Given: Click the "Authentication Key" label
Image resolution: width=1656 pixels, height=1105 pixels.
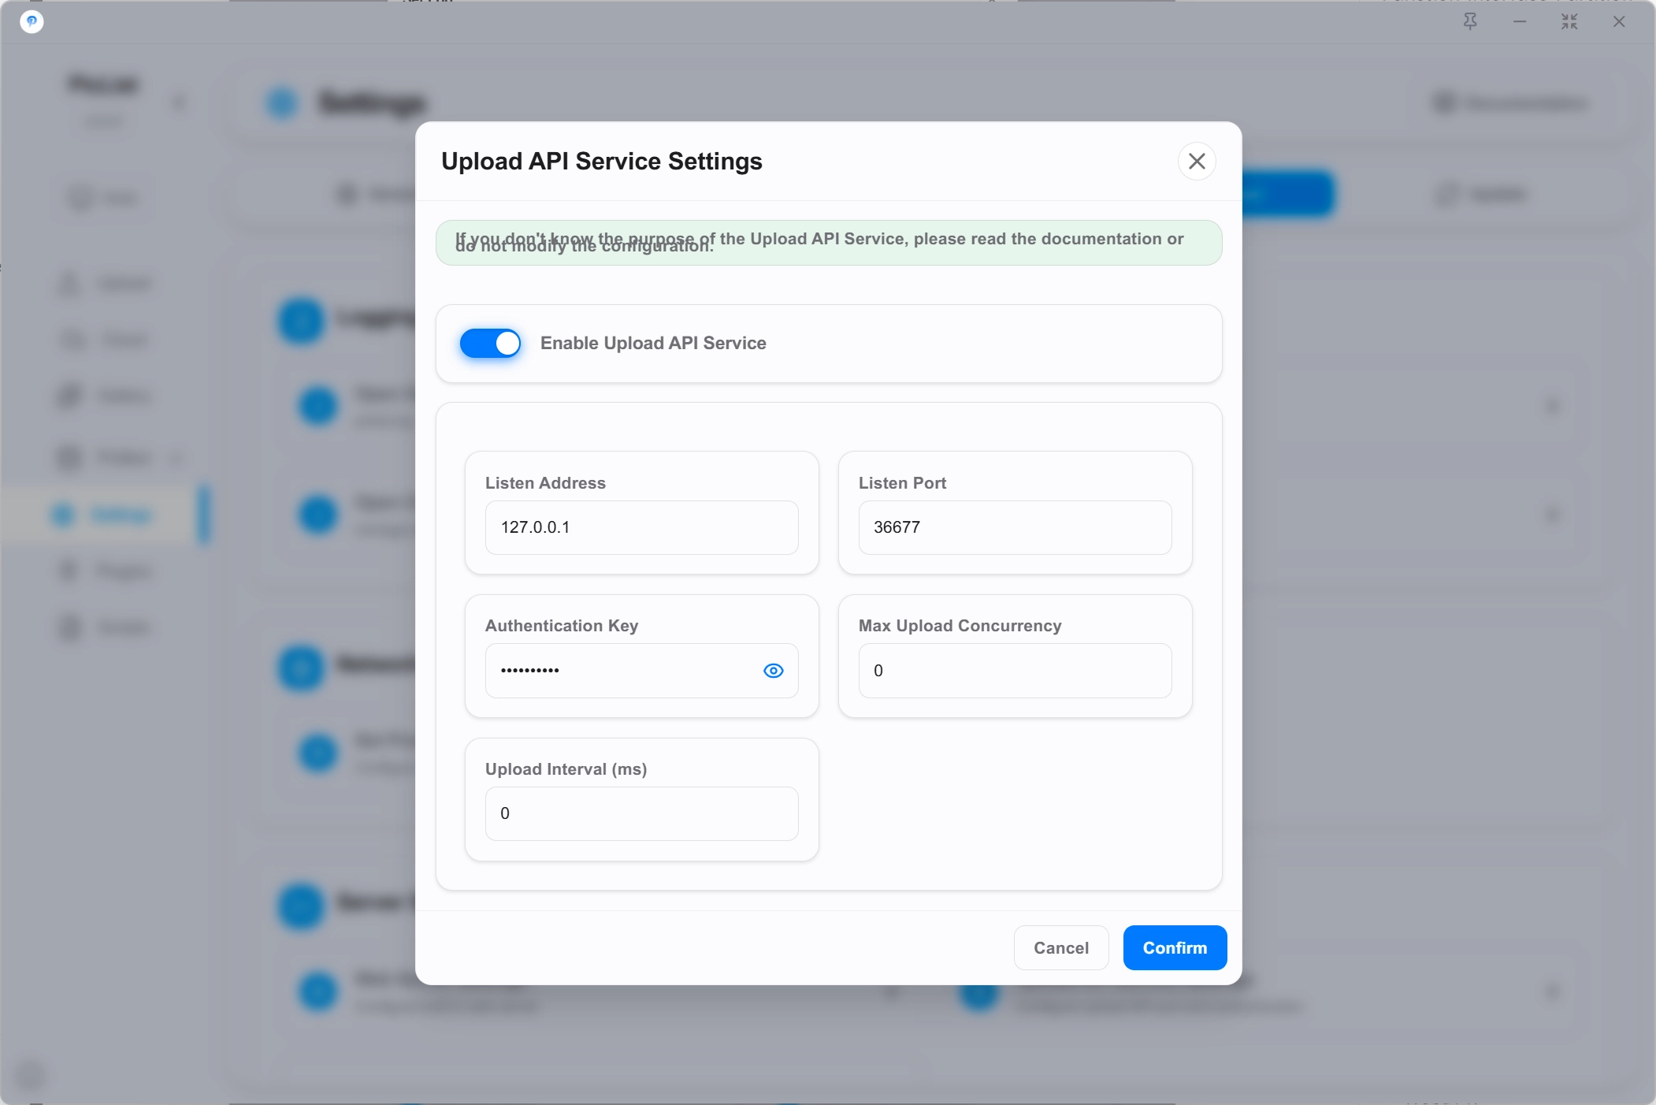Looking at the screenshot, I should [562, 626].
